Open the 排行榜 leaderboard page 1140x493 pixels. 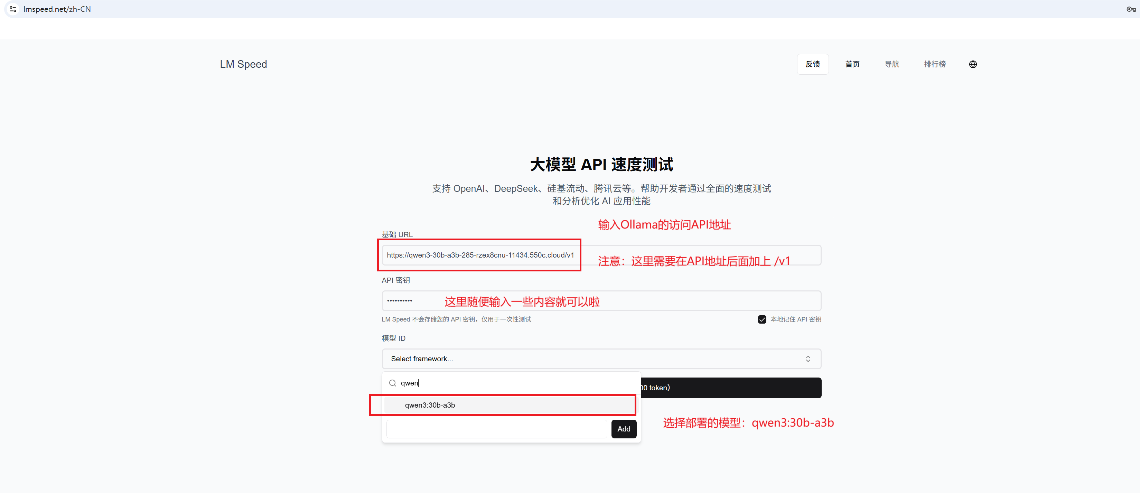click(x=934, y=64)
